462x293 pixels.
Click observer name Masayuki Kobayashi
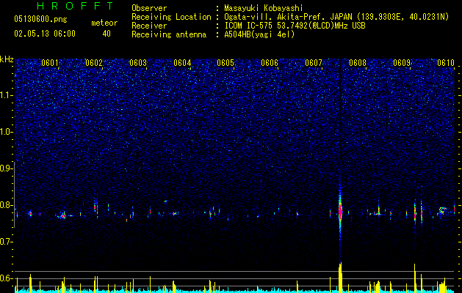pos(263,8)
